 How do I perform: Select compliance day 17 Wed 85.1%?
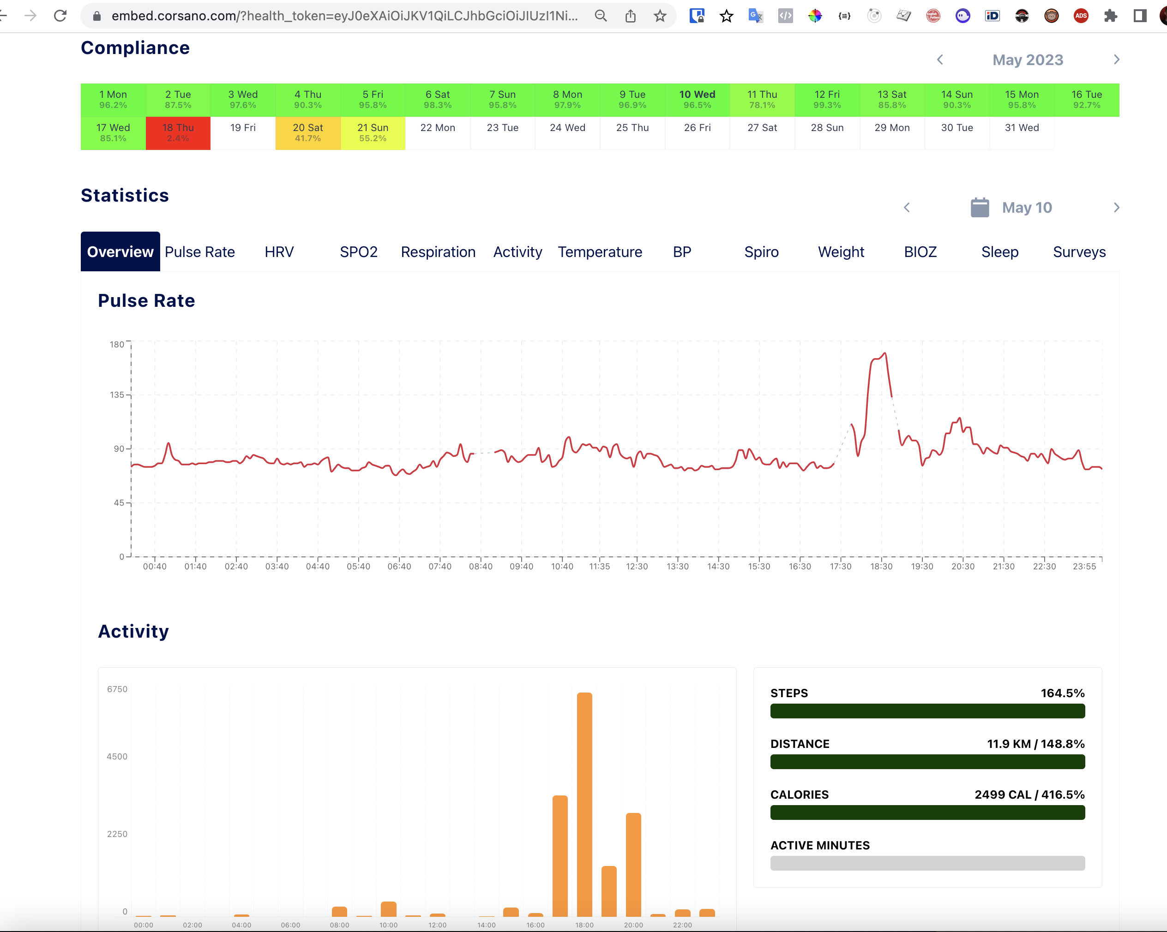point(113,133)
